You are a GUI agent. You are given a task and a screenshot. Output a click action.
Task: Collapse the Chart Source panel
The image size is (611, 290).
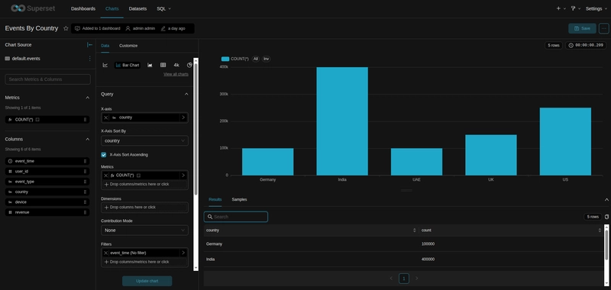[x=89, y=45]
